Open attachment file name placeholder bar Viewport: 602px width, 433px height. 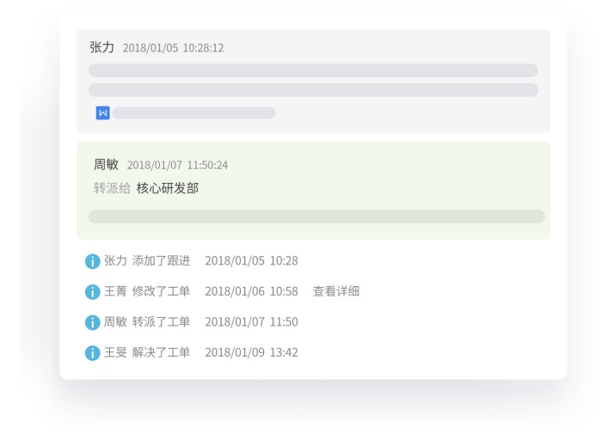(193, 113)
